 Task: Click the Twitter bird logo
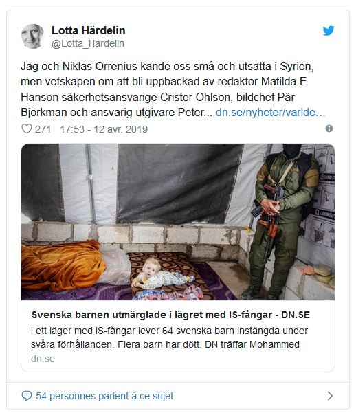(329, 30)
